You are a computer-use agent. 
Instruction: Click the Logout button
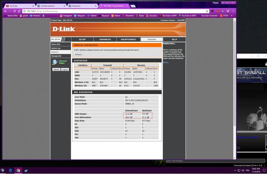[x=65, y=69]
